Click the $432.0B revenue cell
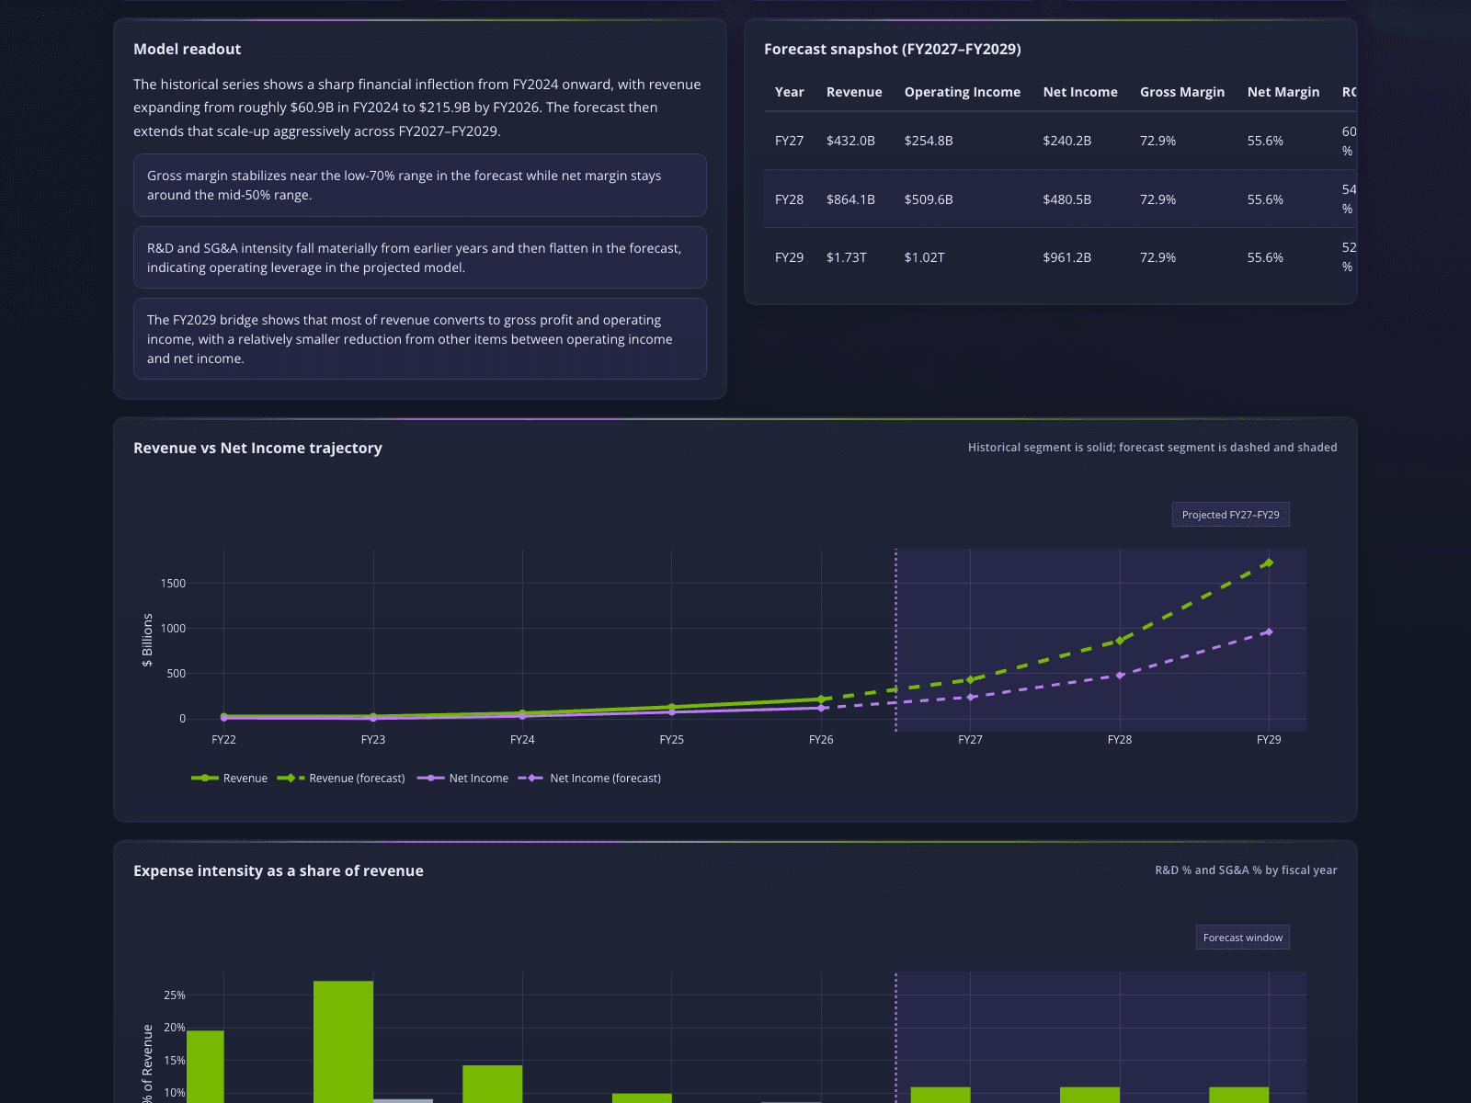Viewport: 1471px width, 1103px height. [x=850, y=141]
